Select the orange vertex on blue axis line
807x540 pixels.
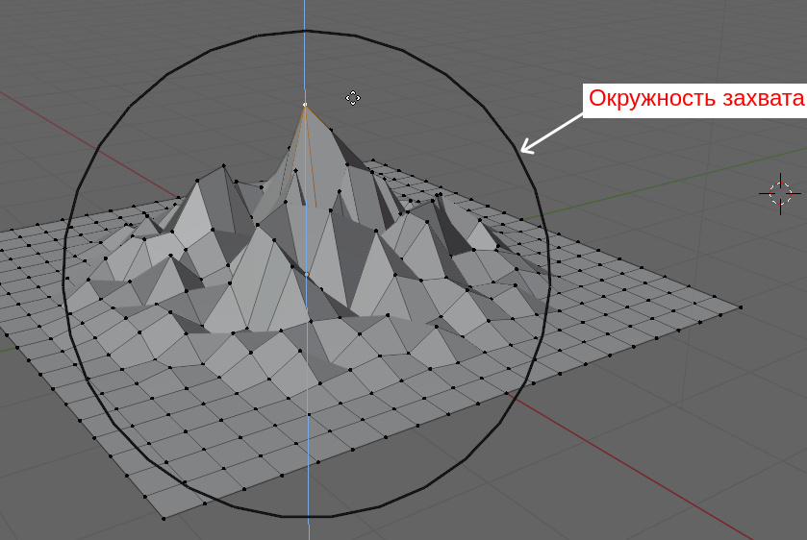[307, 275]
